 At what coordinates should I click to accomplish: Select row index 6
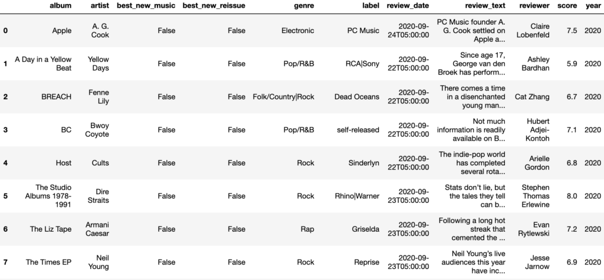[6, 228]
